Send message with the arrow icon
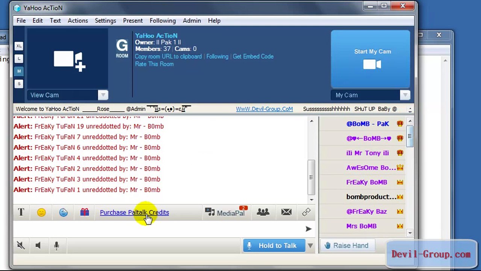This screenshot has height=271, width=481. 309,228
